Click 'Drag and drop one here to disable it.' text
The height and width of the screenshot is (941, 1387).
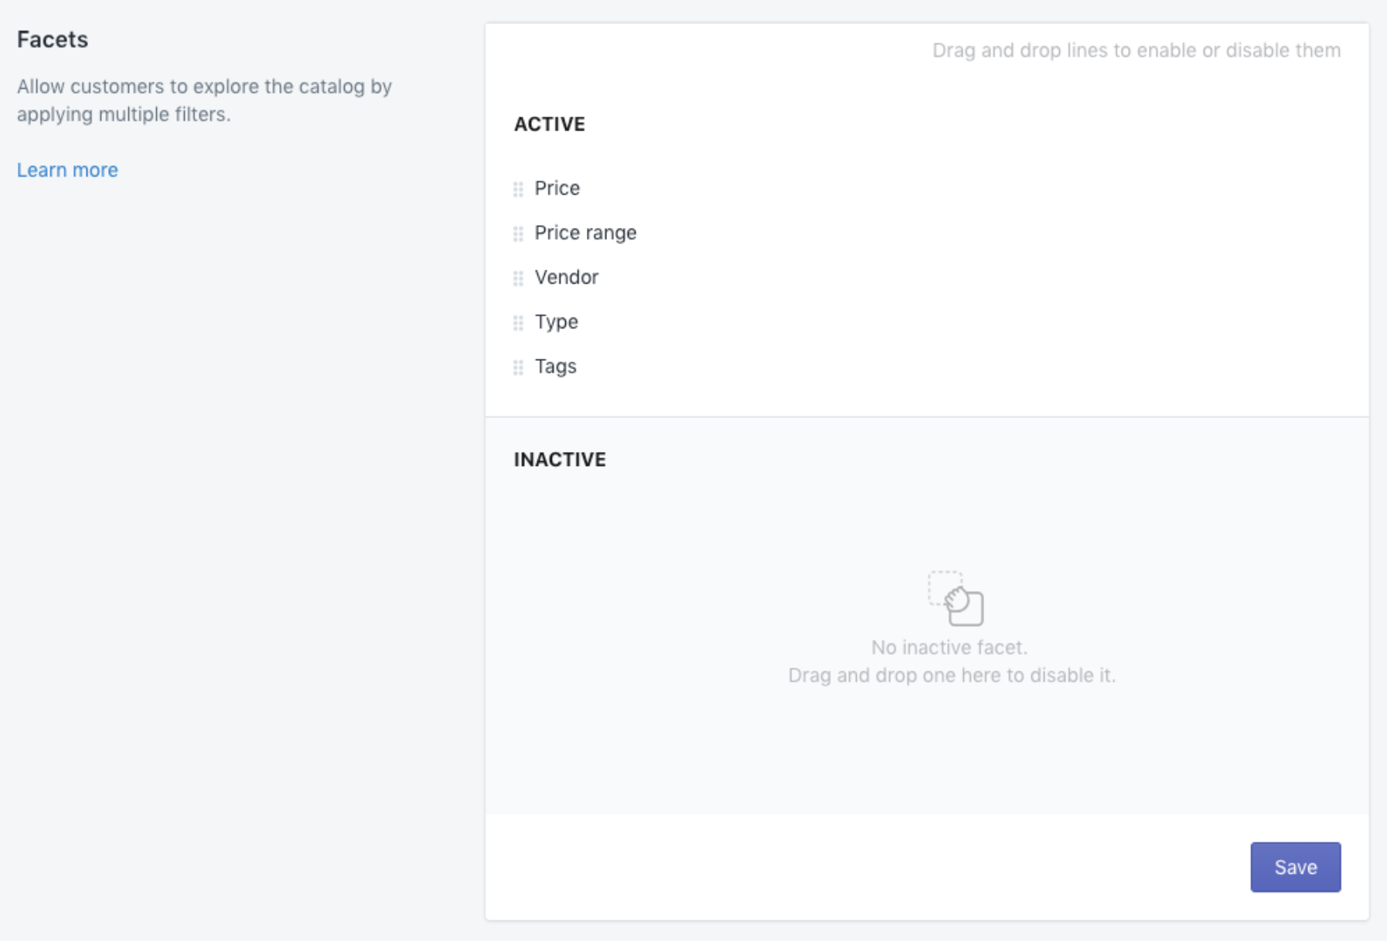(x=952, y=675)
